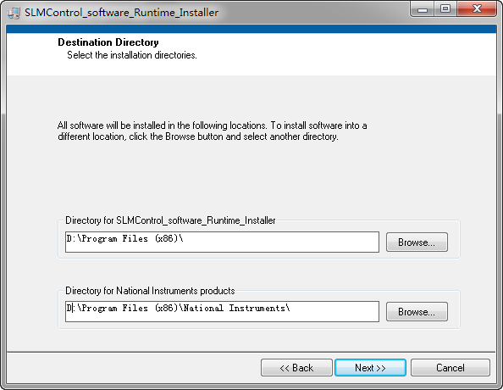Browse for the National Instruments products directory

coord(417,312)
